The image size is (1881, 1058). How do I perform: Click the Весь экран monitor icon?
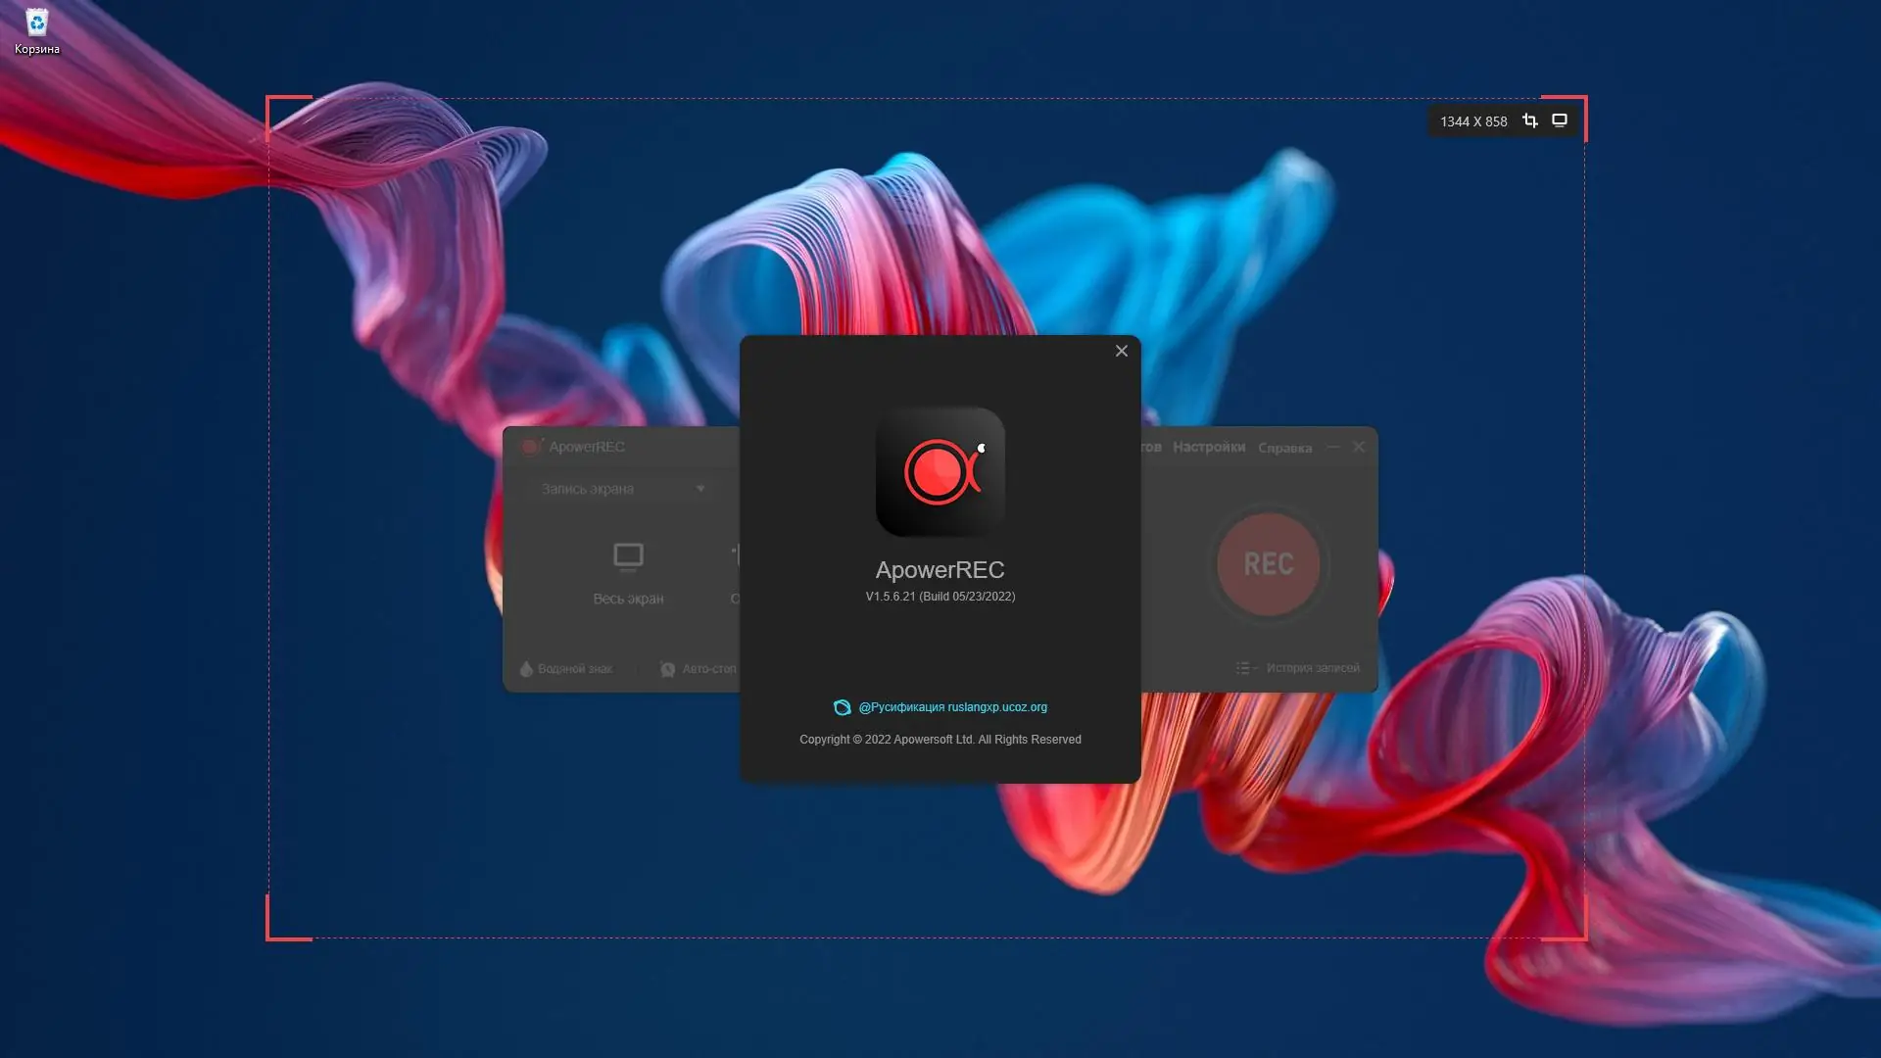click(628, 556)
